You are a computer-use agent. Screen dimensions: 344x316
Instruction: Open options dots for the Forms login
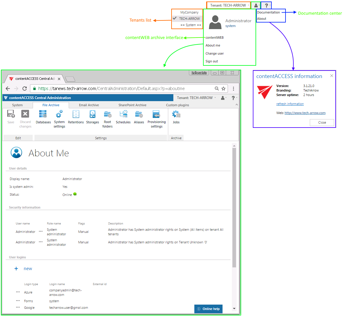tap(18, 301)
